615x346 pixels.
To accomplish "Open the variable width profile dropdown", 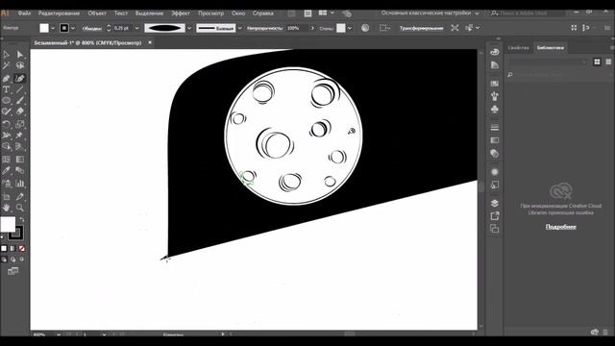I will pyautogui.click(x=189, y=28).
